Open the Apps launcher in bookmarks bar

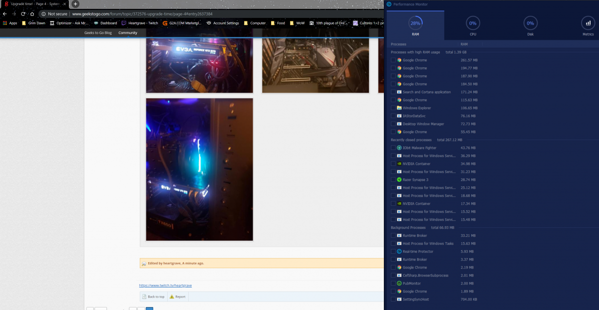(x=10, y=23)
